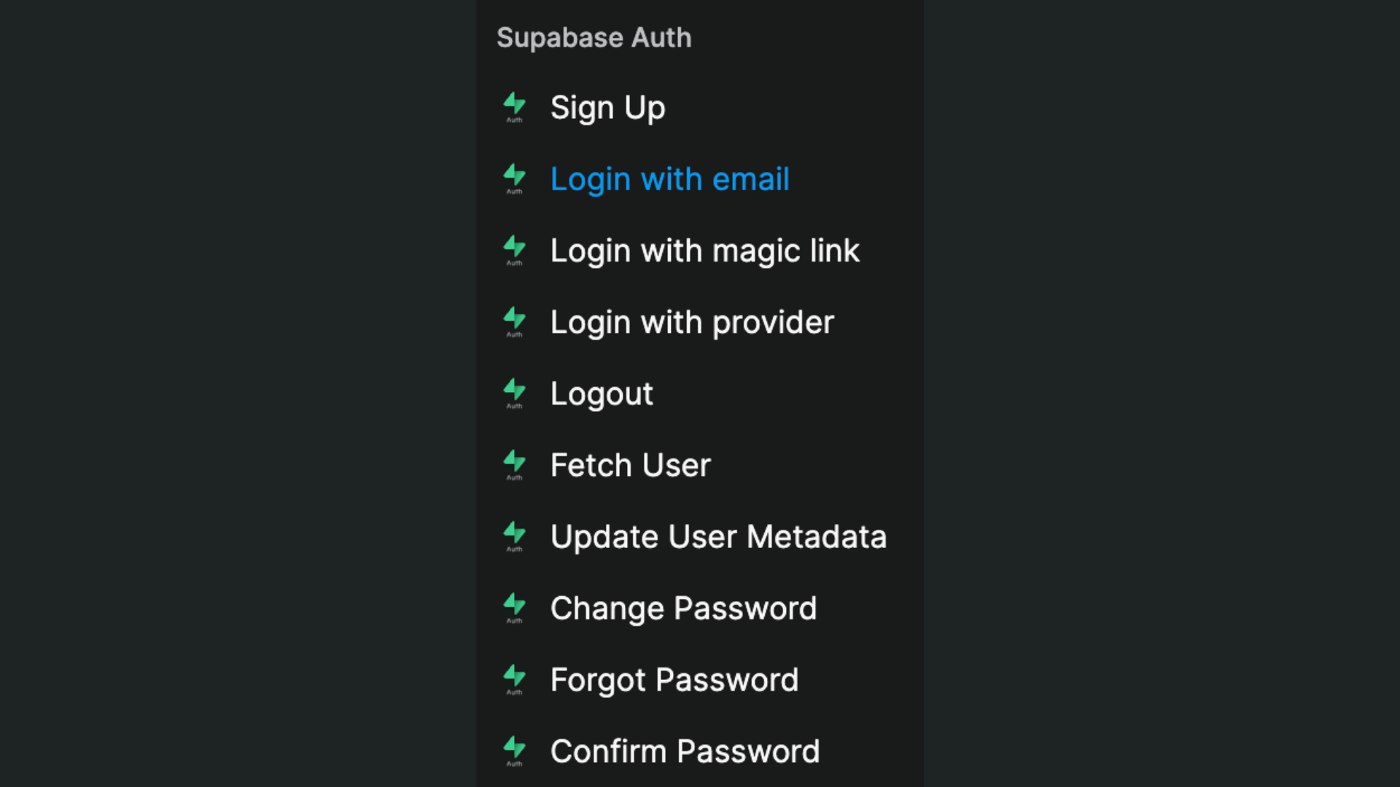
Task: Open the Logout action
Action: click(602, 393)
